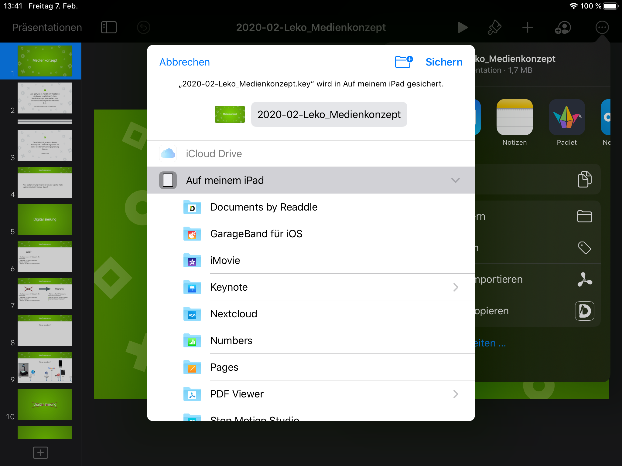
Task: Tap the new folder icon
Action: point(404,62)
